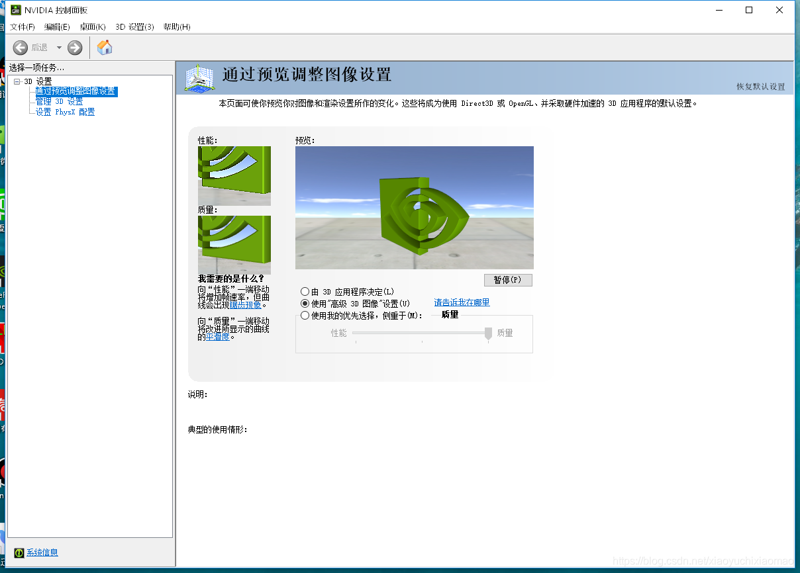The width and height of the screenshot is (800, 573).
Task: Click the Back arrow button
Action: (x=21, y=48)
